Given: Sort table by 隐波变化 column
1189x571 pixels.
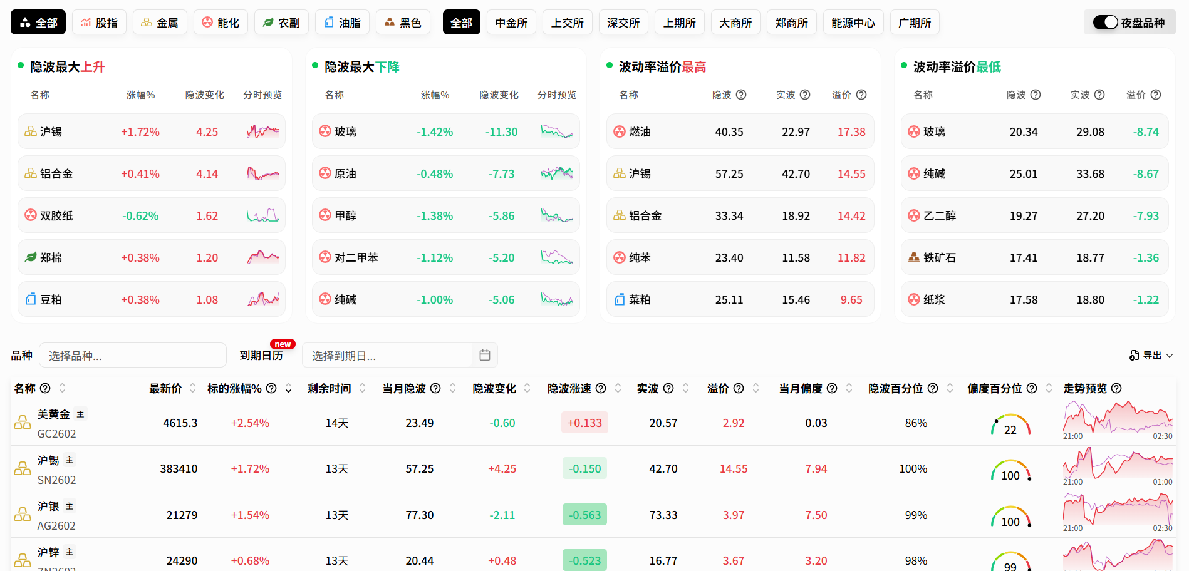Looking at the screenshot, I should (527, 388).
